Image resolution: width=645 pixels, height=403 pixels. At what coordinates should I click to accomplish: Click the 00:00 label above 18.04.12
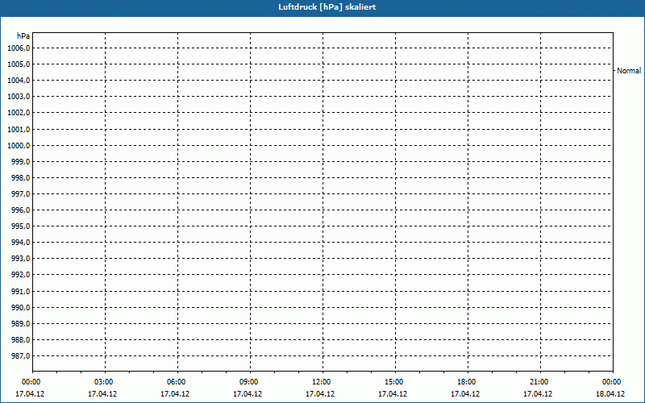(611, 382)
